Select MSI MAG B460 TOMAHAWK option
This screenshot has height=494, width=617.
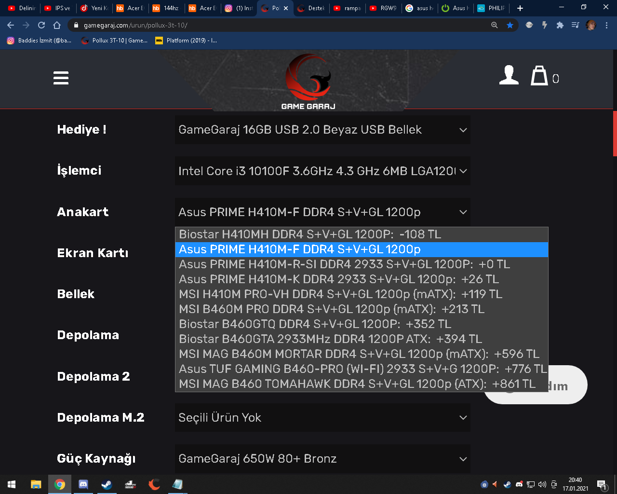(x=362, y=384)
